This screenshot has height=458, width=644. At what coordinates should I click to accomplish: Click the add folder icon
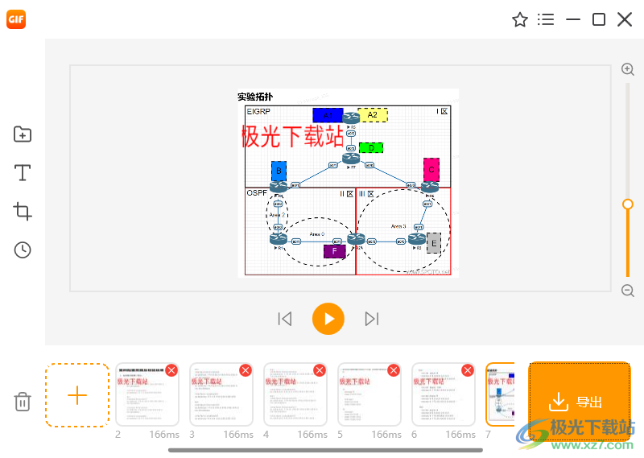23,134
